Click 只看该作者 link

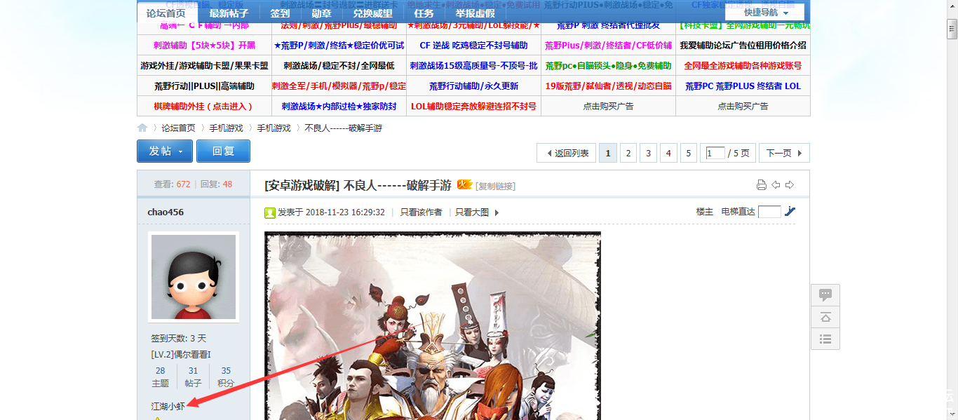(x=421, y=212)
